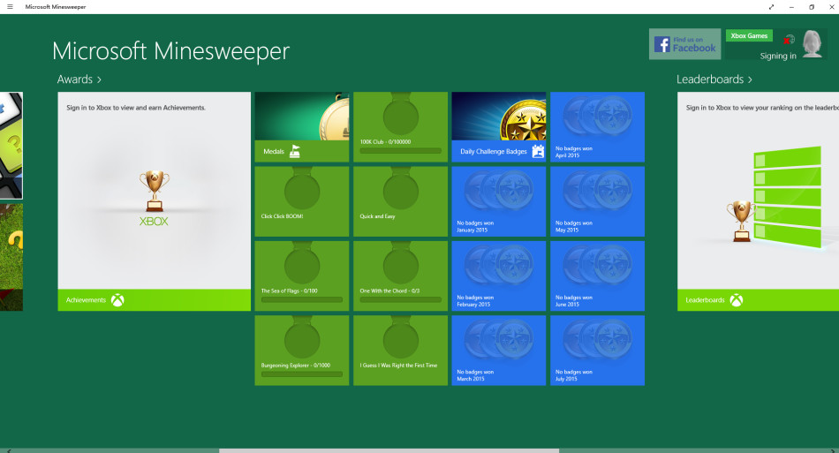839x453 pixels.
Task: Click the Find us on Facebook button
Action: point(684,44)
